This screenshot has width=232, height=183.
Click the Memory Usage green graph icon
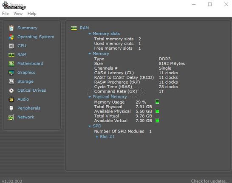157,102
